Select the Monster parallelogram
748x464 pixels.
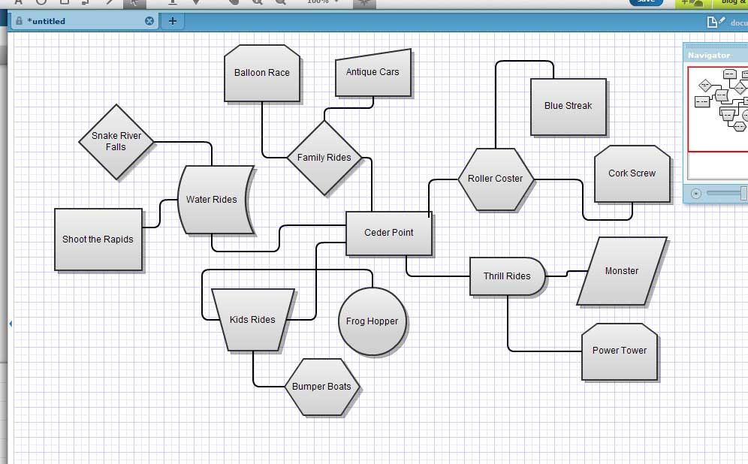622,271
